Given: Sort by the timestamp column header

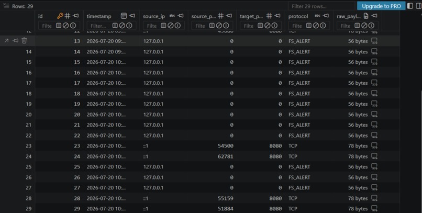Looking at the screenshot, I should pos(99,16).
